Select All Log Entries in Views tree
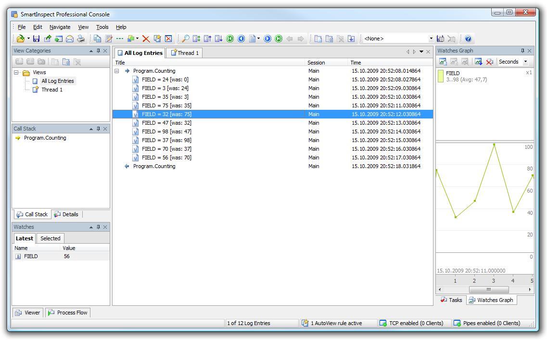 point(58,81)
